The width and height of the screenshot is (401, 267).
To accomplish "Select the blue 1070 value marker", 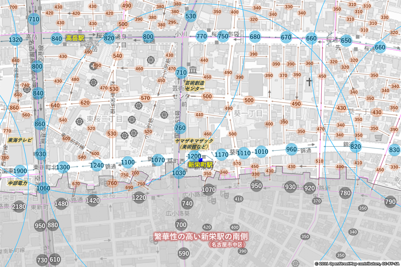I will [158, 160].
